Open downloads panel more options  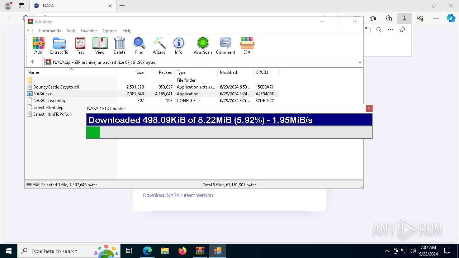(x=391, y=30)
